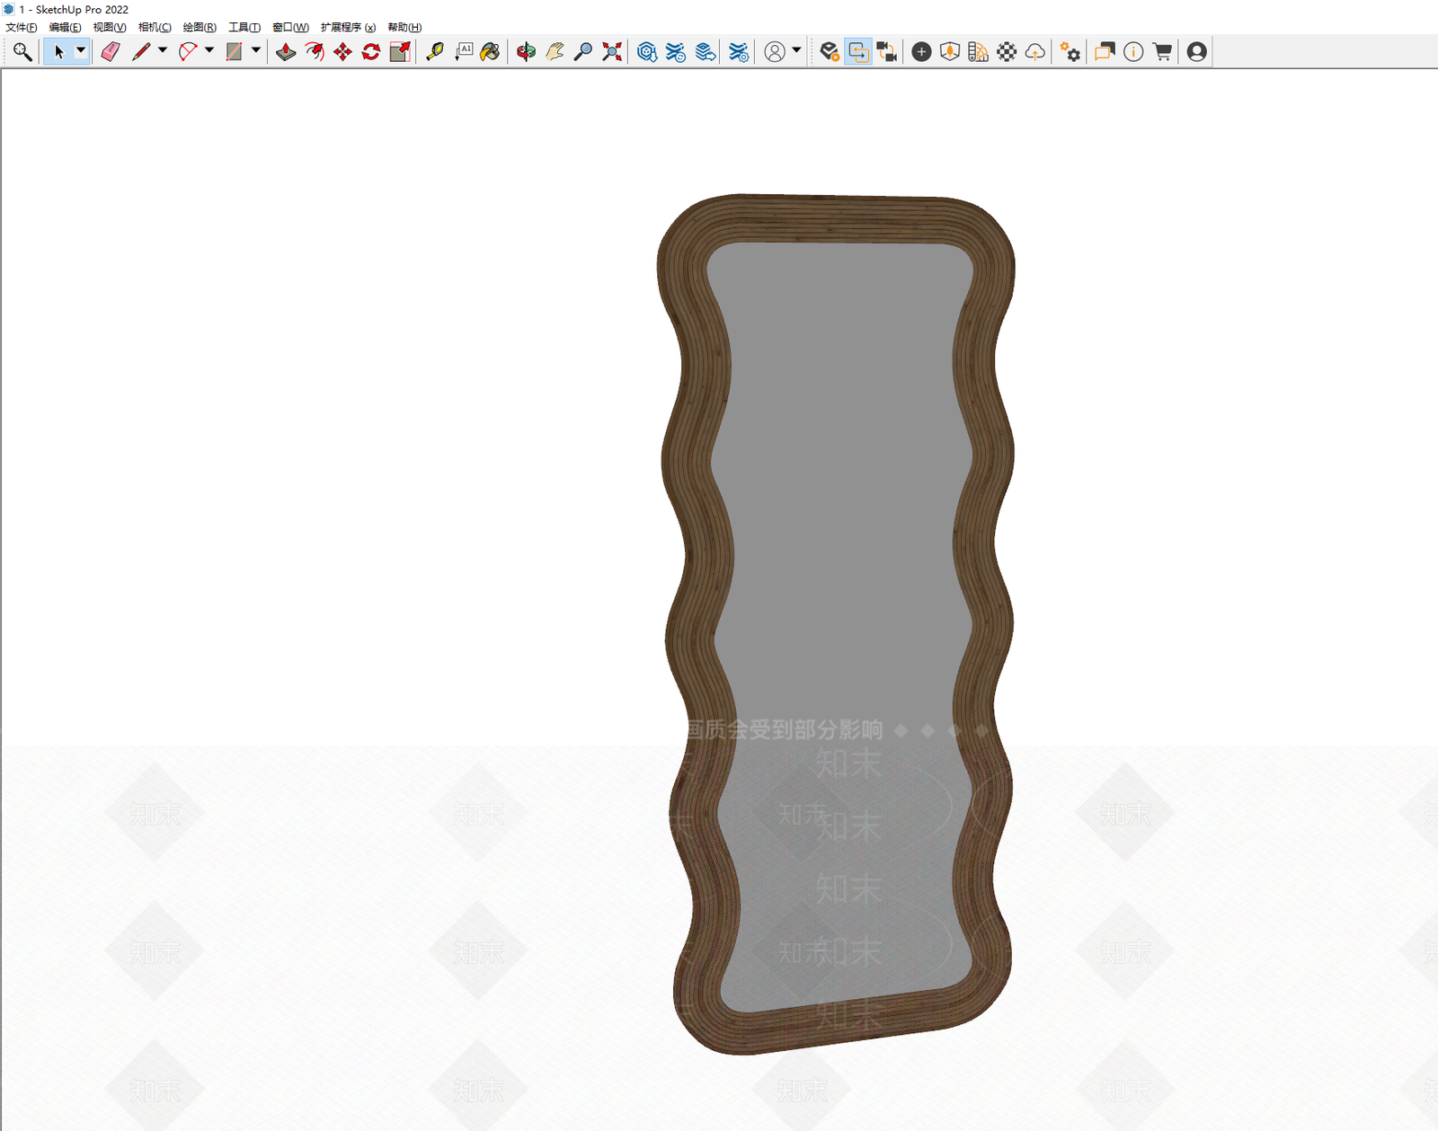Click the orange info circle icon

pos(1133,52)
